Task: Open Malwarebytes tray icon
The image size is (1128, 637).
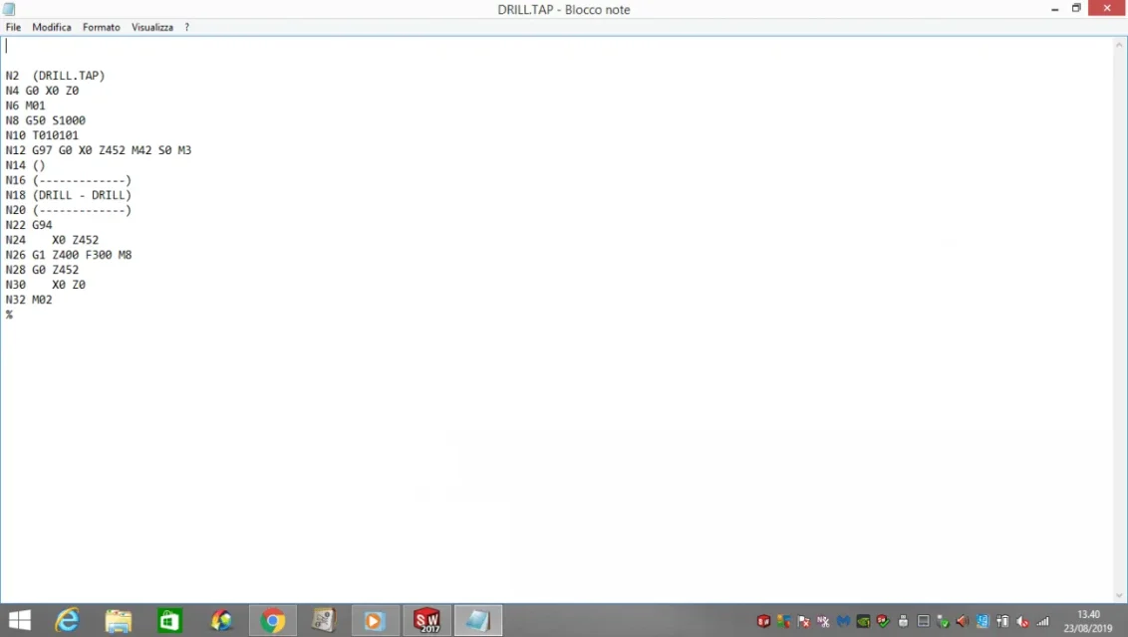Action: pos(843,621)
